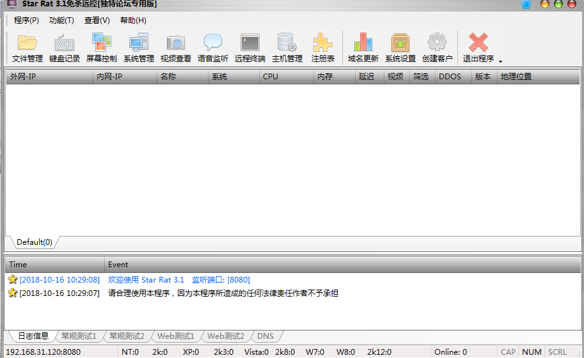
Task: Open 注册表 registry editor
Action: [323, 48]
